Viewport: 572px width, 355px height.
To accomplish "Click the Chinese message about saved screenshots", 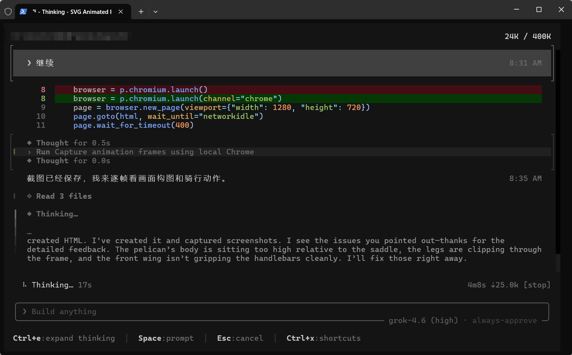I will pyautogui.click(x=127, y=178).
